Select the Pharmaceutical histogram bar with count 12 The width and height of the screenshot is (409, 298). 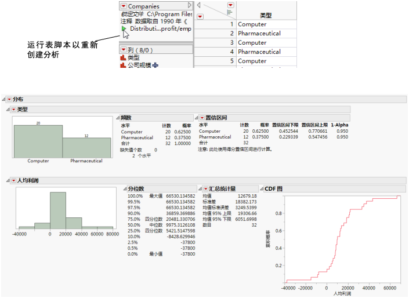click(86, 148)
